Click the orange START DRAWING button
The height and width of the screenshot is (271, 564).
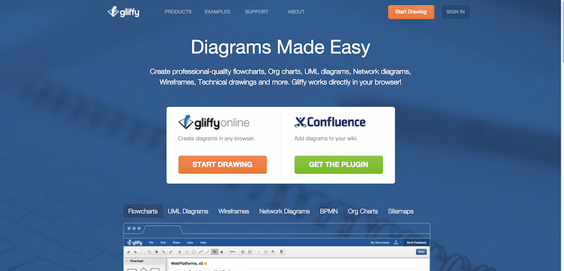(x=222, y=165)
